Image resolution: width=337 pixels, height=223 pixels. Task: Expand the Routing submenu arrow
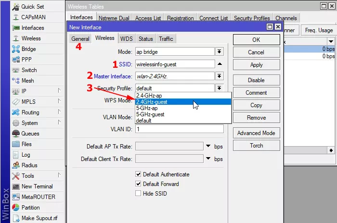60,112
